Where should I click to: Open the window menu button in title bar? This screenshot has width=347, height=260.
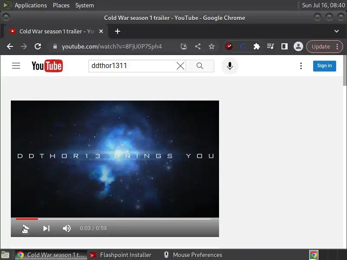click(x=6, y=17)
